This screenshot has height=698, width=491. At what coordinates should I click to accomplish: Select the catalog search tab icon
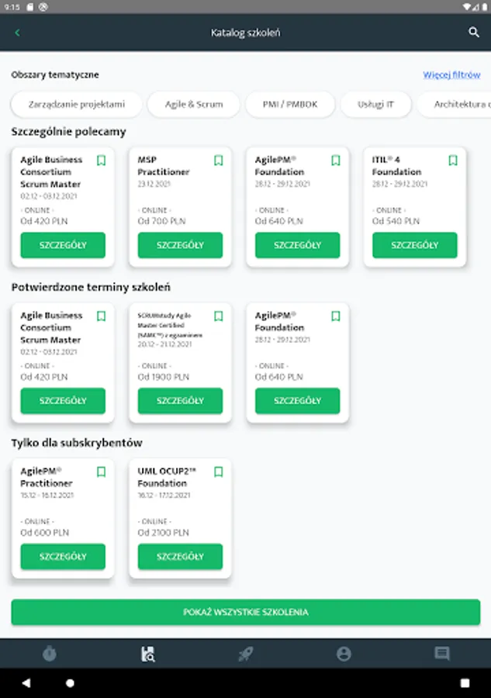tap(148, 654)
